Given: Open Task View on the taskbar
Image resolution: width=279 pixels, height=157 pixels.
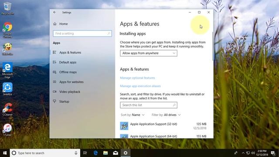Looking at the screenshot, I should point(85,153).
